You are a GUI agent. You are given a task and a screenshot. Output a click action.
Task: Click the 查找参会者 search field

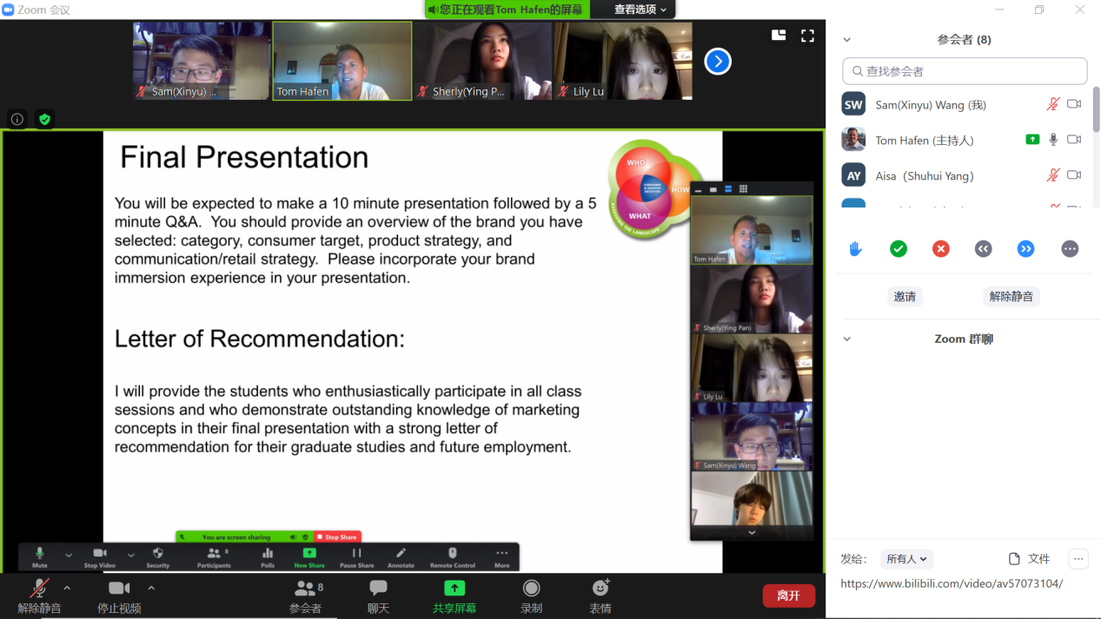tap(965, 71)
